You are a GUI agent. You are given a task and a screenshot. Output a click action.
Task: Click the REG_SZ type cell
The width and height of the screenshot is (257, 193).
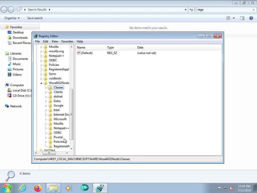[112, 53]
